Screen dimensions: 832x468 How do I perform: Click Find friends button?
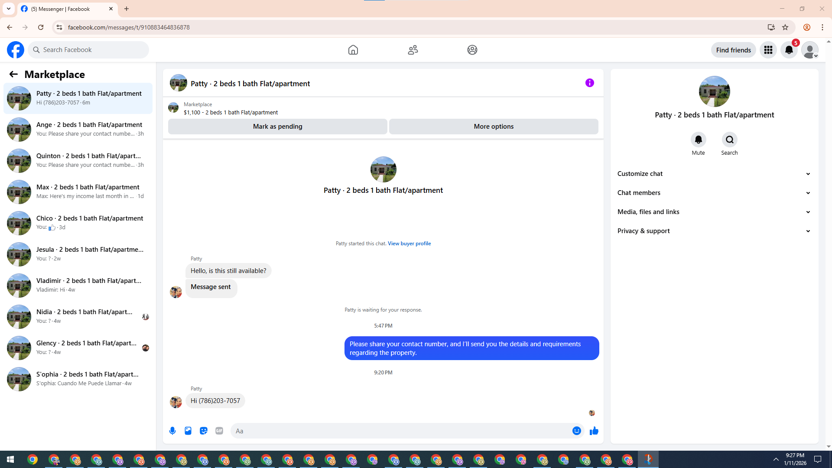[x=733, y=50]
